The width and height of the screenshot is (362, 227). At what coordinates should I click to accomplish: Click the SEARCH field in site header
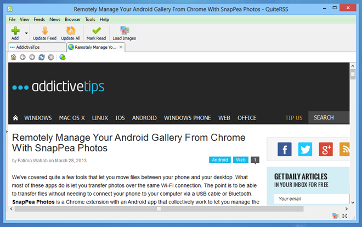click(329, 117)
